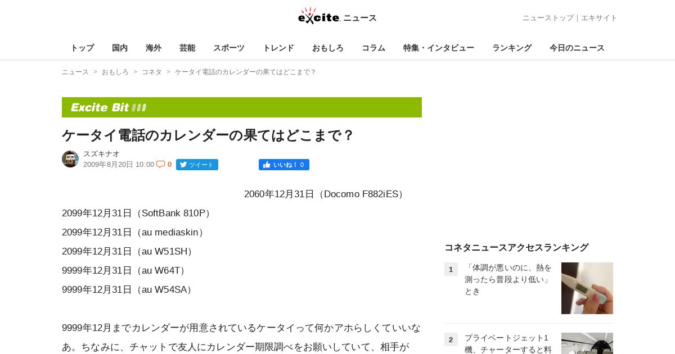Open the comments bubble icon
The height and width of the screenshot is (354, 675).
161,164
